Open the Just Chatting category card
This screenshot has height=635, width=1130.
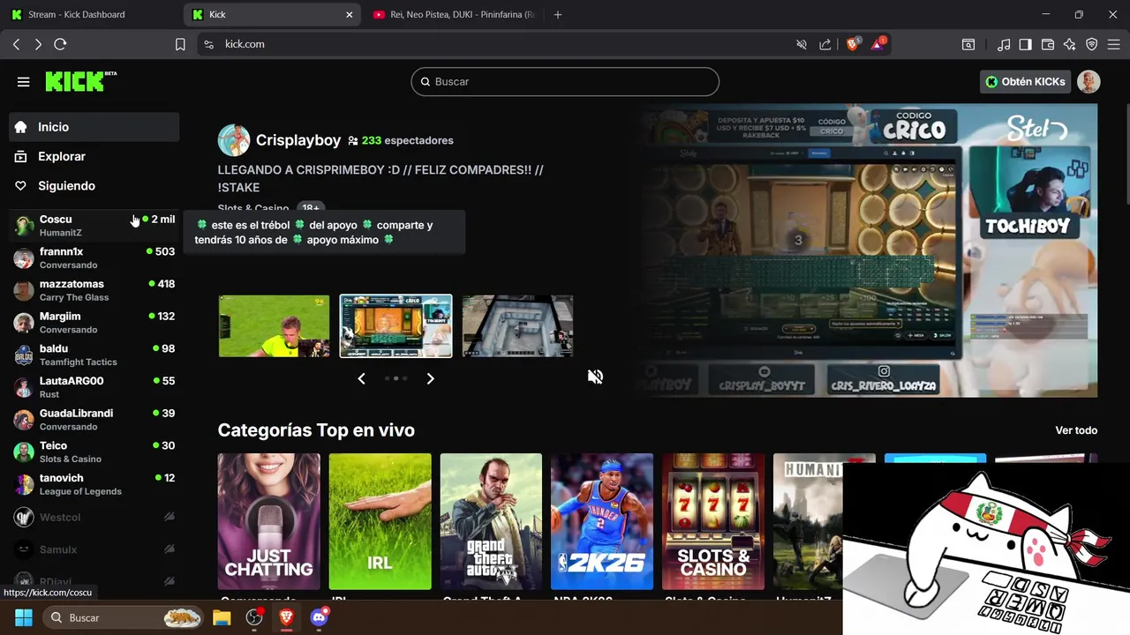269,521
